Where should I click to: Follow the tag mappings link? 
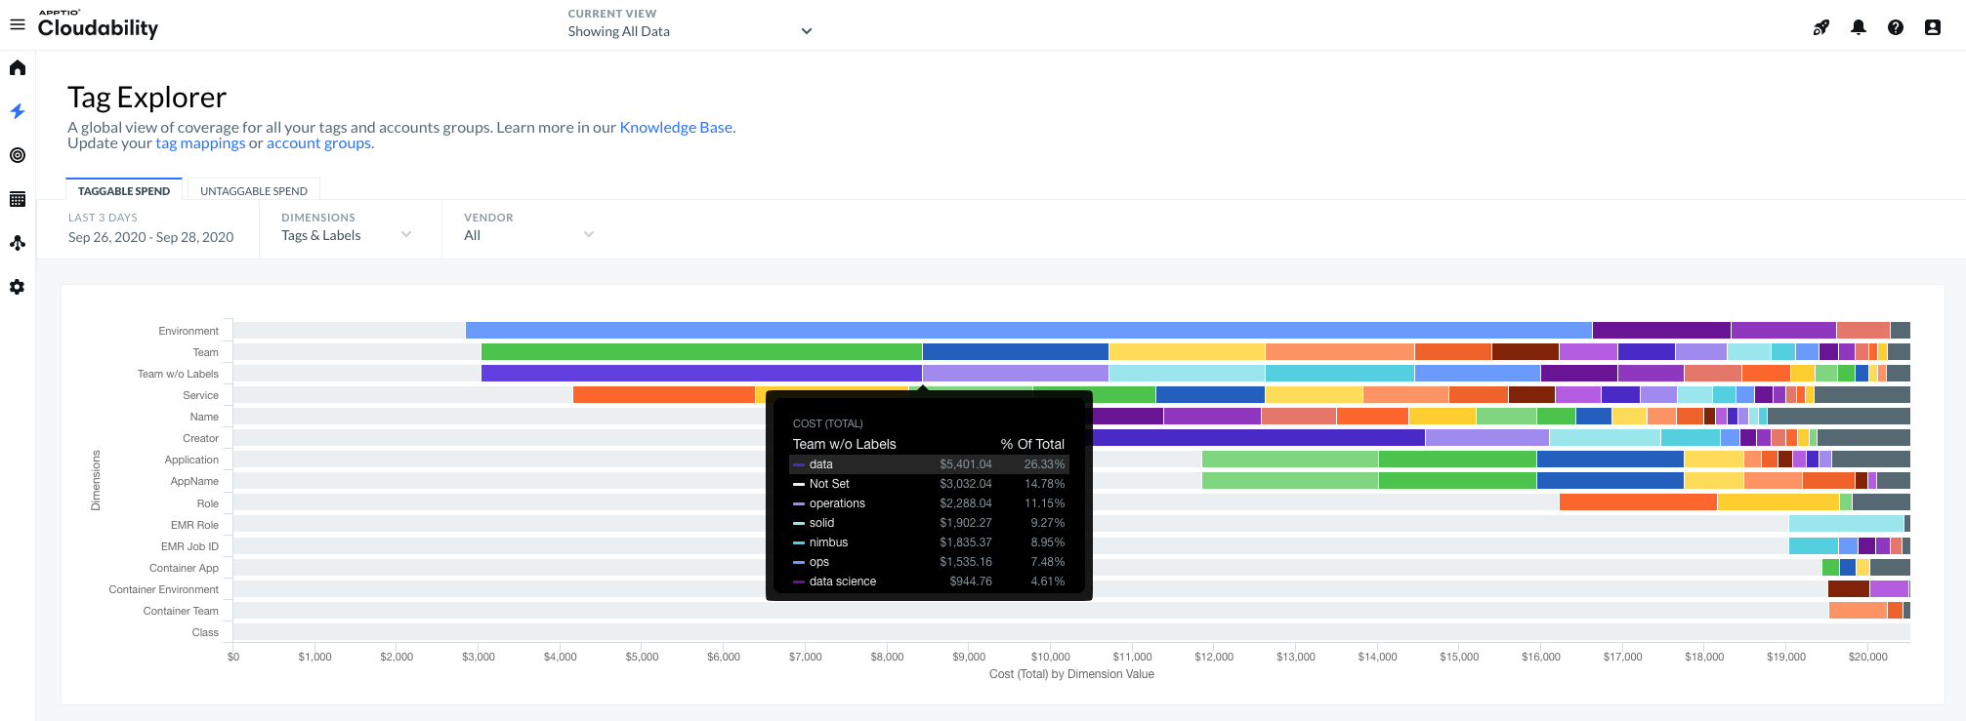200,142
